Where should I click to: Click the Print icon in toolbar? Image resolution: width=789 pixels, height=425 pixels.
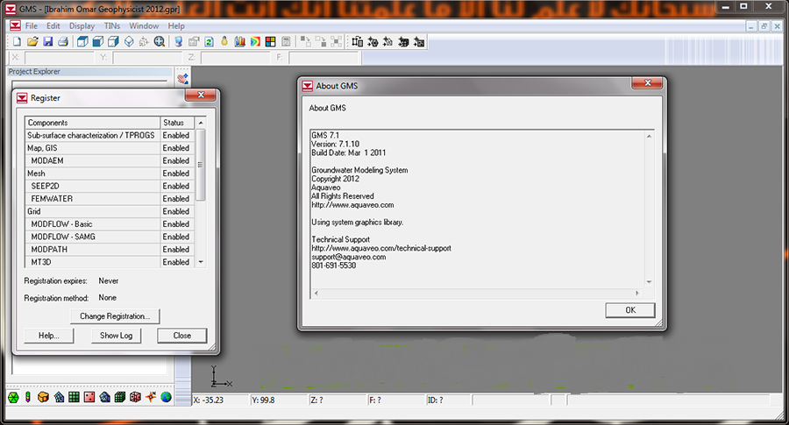[63, 42]
